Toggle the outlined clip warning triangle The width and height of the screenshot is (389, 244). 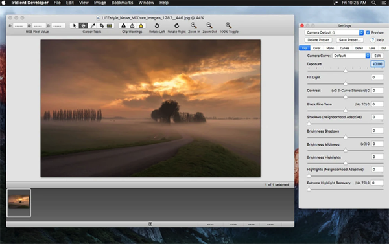coord(132,25)
